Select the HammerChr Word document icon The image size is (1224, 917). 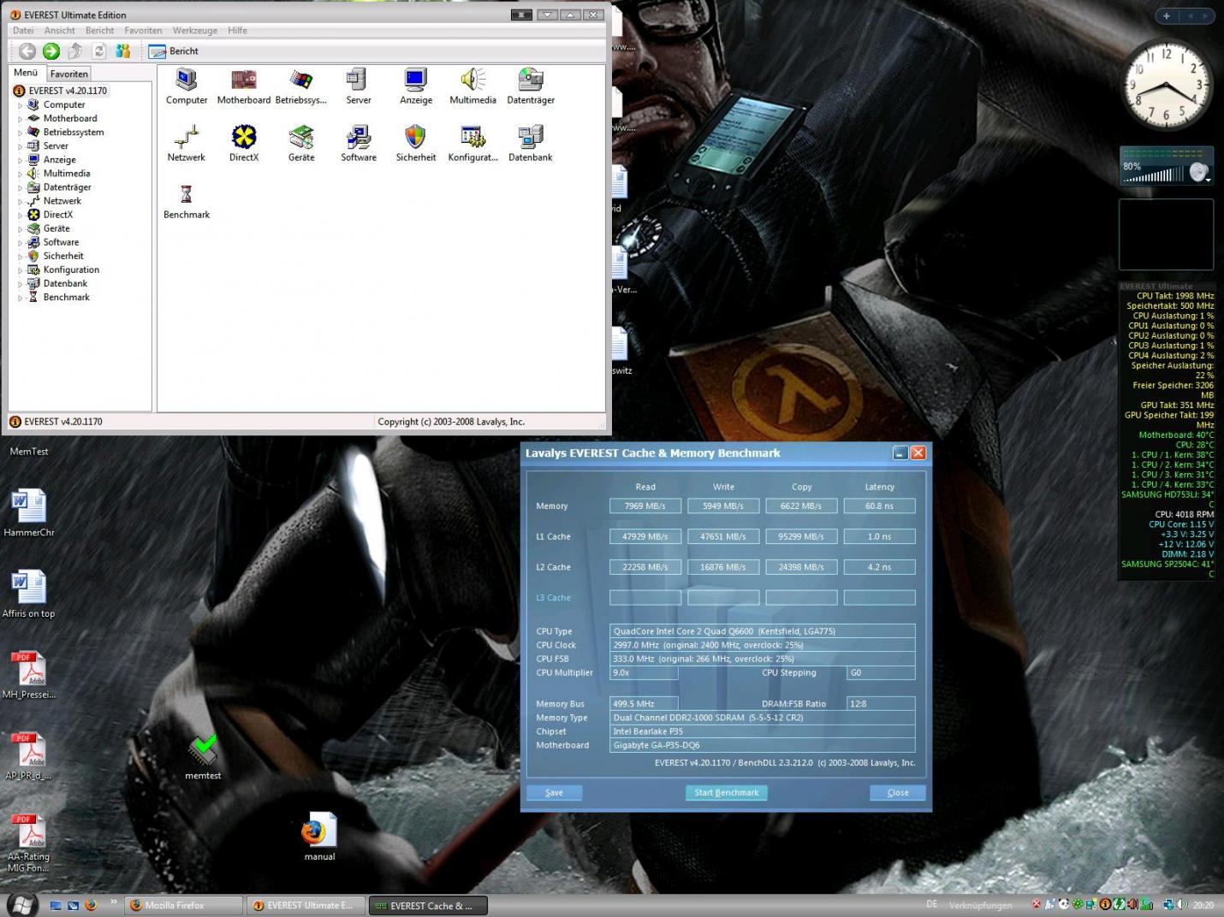[29, 512]
